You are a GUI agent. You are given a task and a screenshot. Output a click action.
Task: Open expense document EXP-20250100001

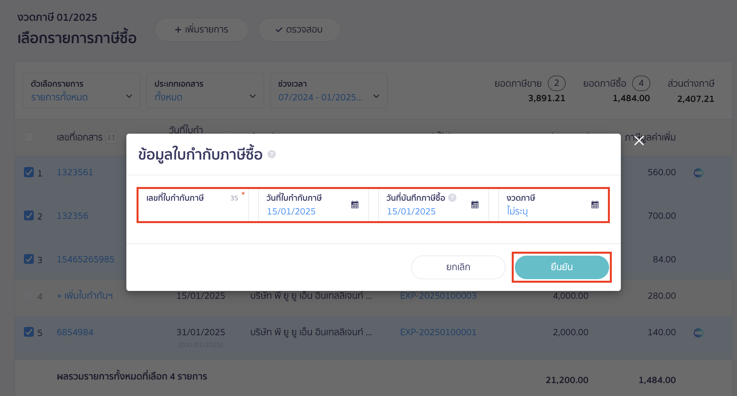click(x=438, y=332)
